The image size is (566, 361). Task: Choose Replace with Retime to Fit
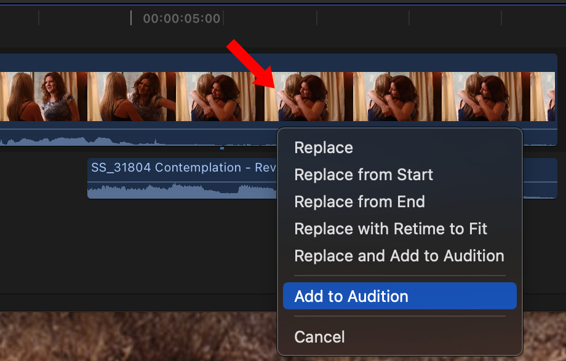391,229
